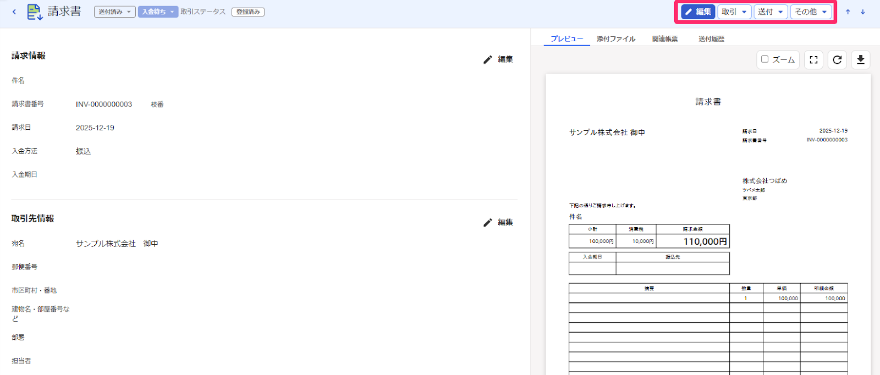The width and height of the screenshot is (880, 375).
Task: Click the 請求書 page title
Action: coord(64,12)
